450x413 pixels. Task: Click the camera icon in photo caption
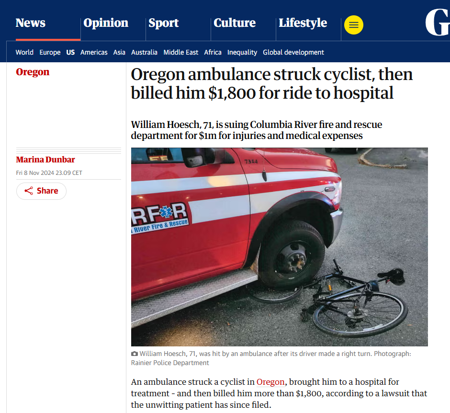pyautogui.click(x=135, y=354)
